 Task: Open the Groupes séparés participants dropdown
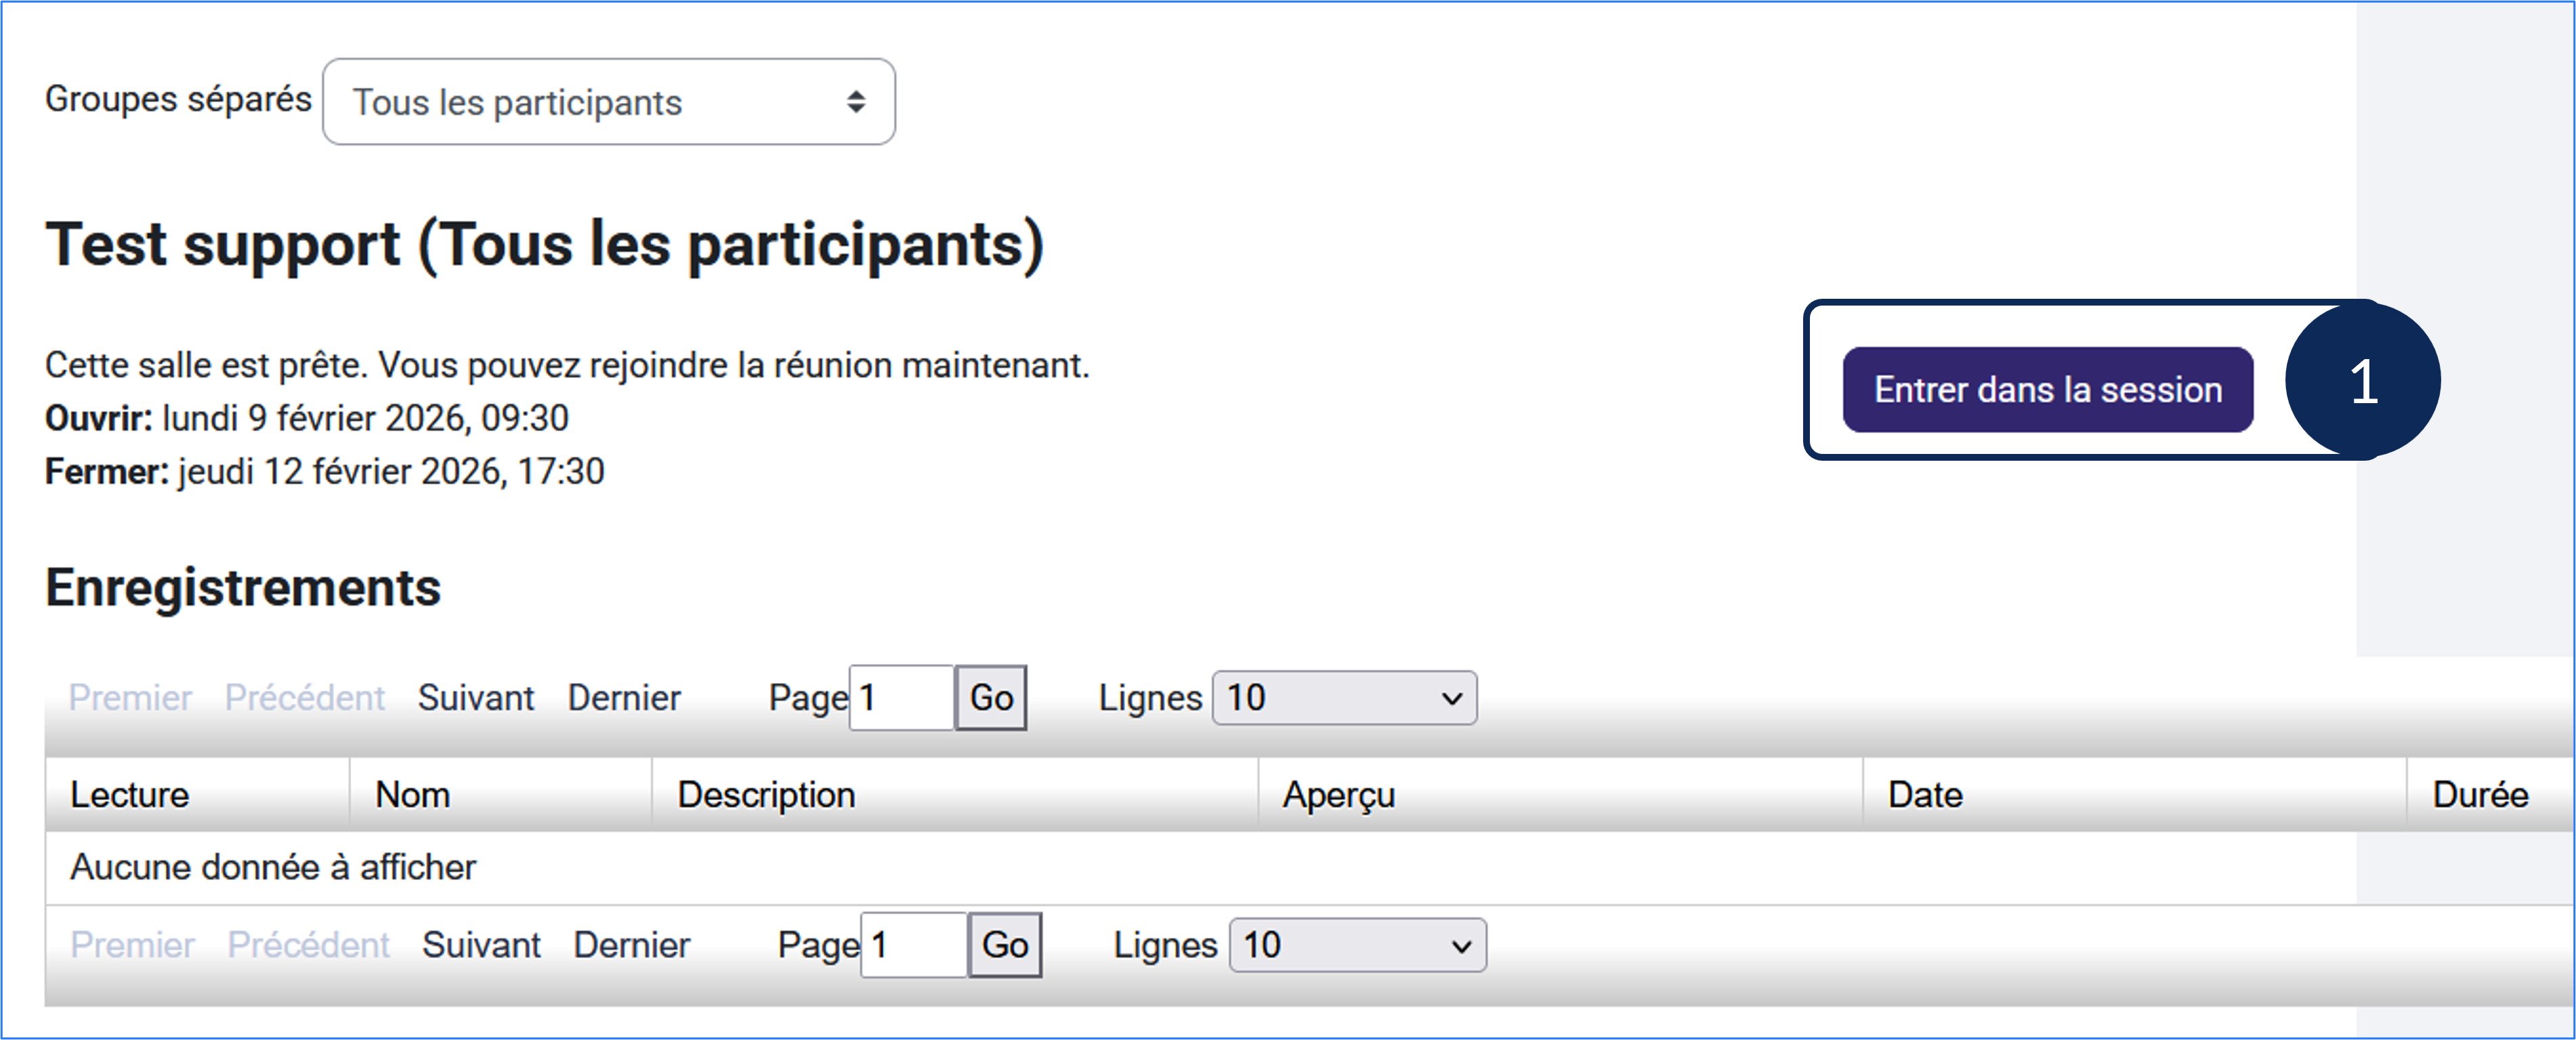pos(608,102)
